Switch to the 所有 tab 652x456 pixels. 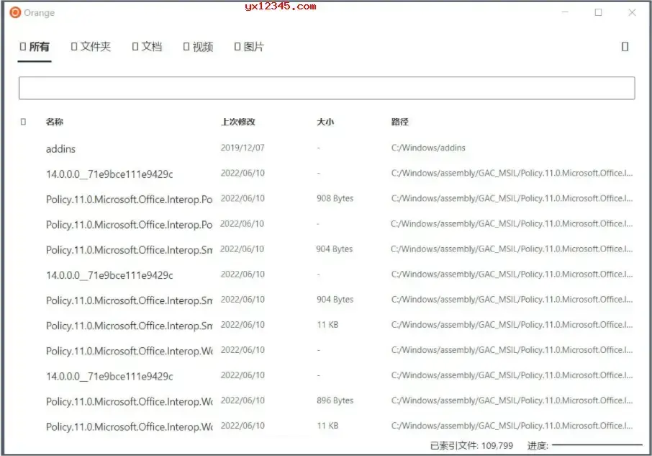tap(35, 47)
